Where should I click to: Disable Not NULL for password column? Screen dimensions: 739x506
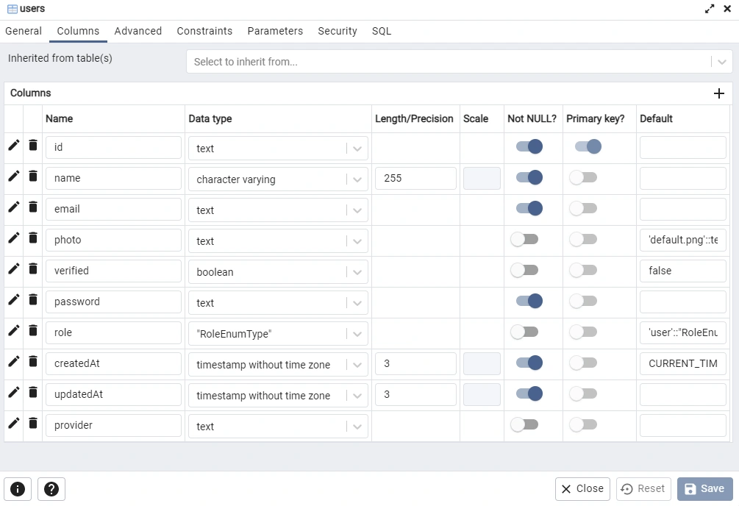(529, 301)
